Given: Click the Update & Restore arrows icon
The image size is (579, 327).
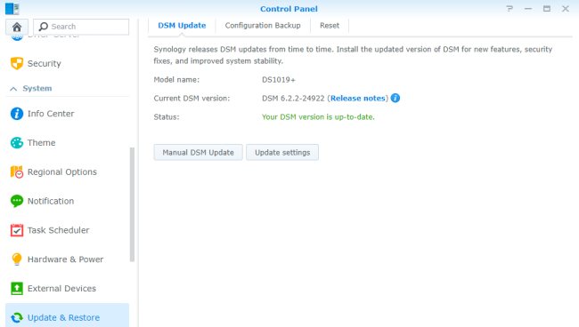Looking at the screenshot, I should pos(17,317).
